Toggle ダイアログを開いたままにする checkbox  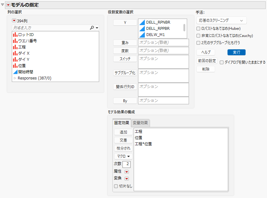[222, 62]
